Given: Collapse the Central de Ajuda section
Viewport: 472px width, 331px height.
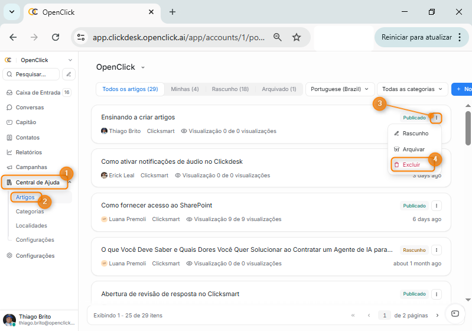Looking at the screenshot, I should (x=70, y=182).
